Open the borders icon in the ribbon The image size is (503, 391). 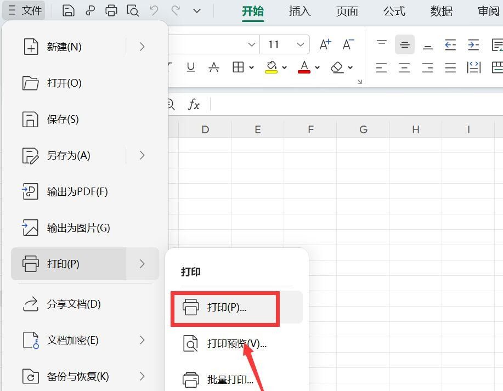[x=238, y=67]
